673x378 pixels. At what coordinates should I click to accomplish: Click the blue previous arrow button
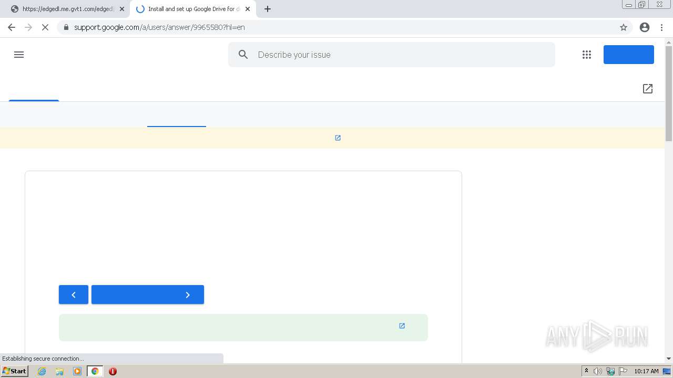coord(74,295)
